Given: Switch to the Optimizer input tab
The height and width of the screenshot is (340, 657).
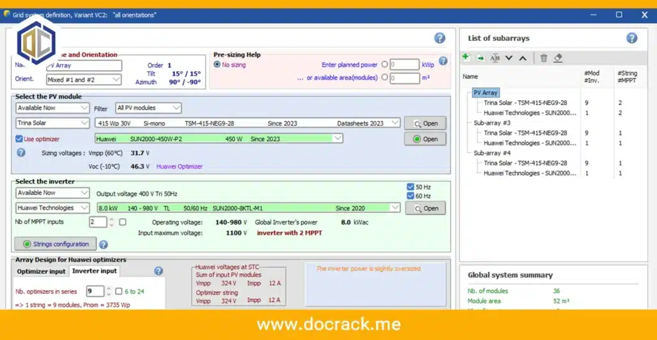Looking at the screenshot, I should click(41, 271).
